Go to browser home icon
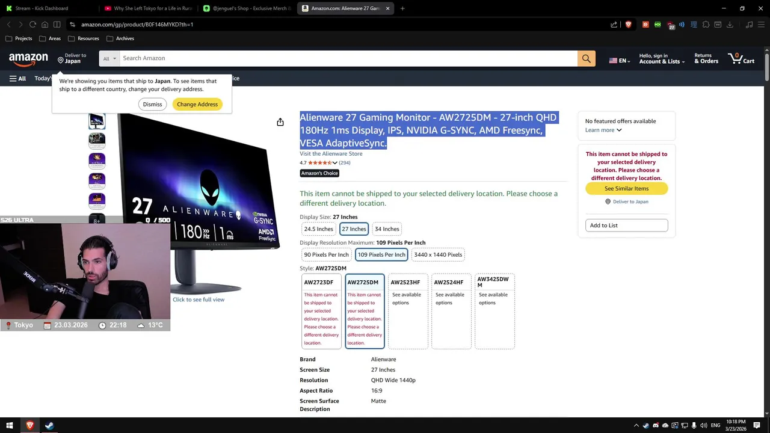The height and width of the screenshot is (433, 770). 45,25
